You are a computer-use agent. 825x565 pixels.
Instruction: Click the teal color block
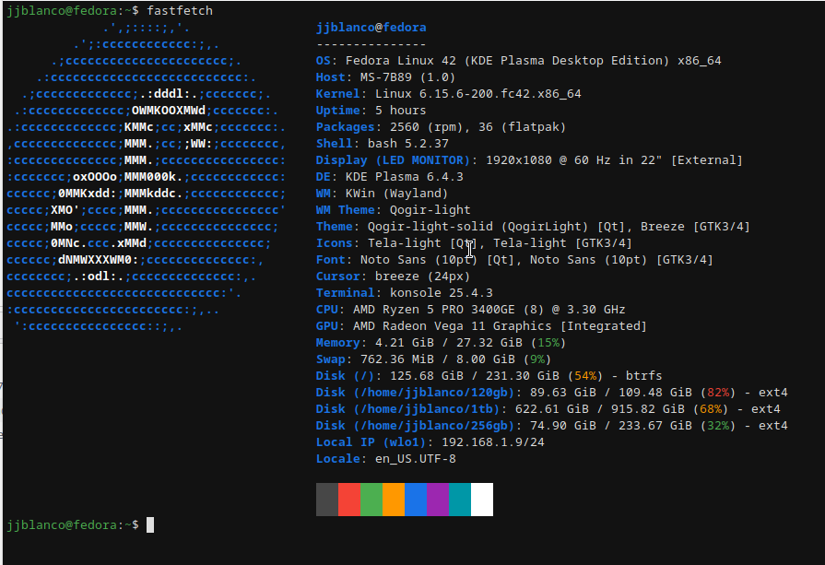coord(460,500)
